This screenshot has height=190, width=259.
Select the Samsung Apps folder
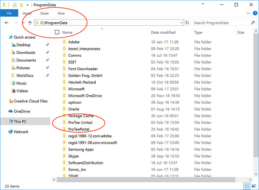[x=81, y=149]
